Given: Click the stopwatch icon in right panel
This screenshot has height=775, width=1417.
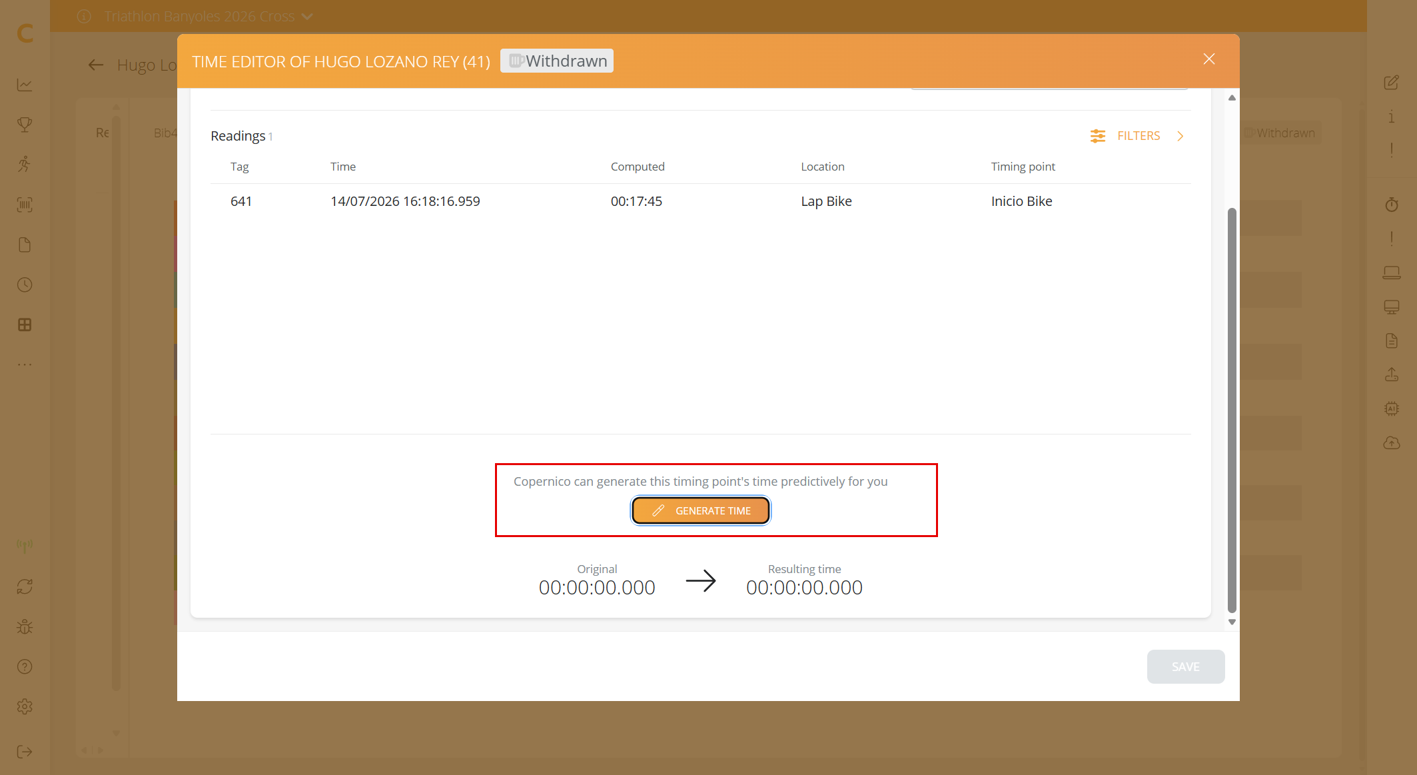Looking at the screenshot, I should [1392, 205].
